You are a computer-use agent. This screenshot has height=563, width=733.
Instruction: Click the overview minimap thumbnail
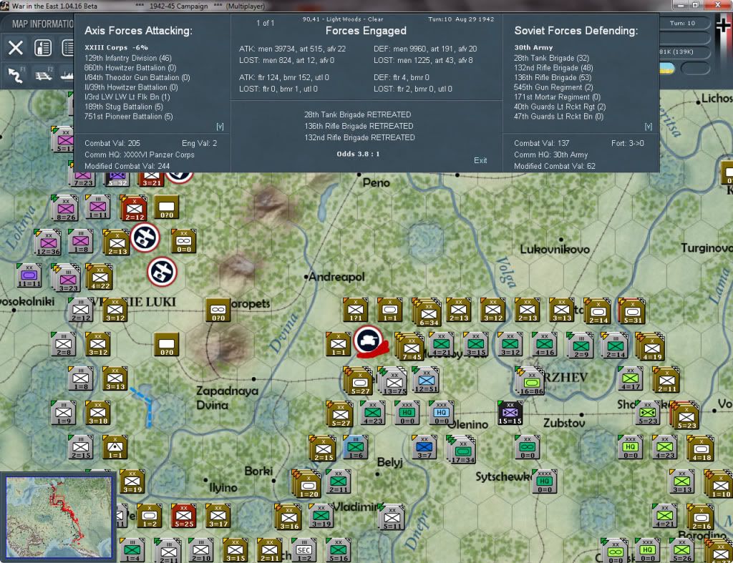[x=59, y=517]
